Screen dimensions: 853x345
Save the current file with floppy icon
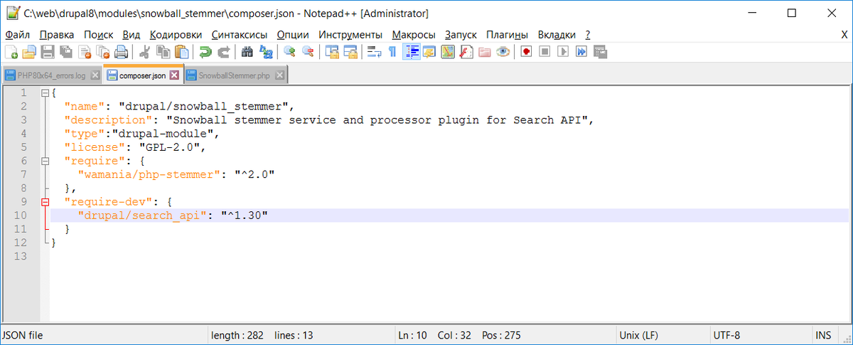[x=48, y=51]
